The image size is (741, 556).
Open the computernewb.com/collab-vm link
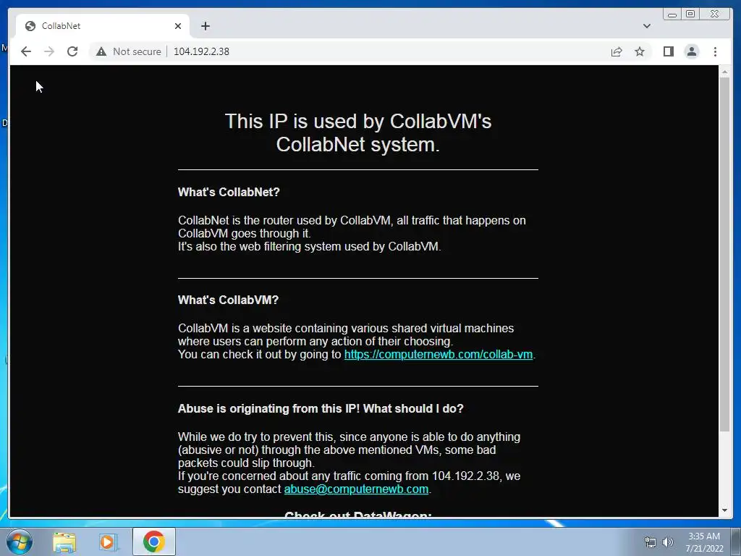[x=438, y=355]
